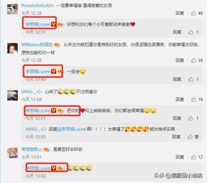Open MING-_-C's profile avatar
Image resolution: width=207 pixels, height=183 pixels.
(x=13, y=95)
